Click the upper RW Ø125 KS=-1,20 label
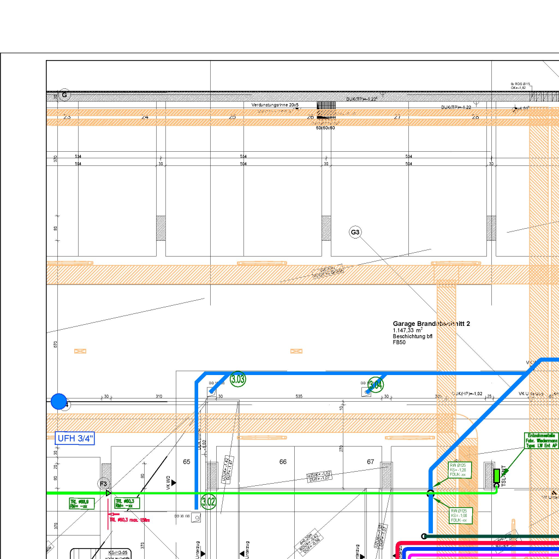The width and height of the screenshot is (559, 559). coord(459,470)
